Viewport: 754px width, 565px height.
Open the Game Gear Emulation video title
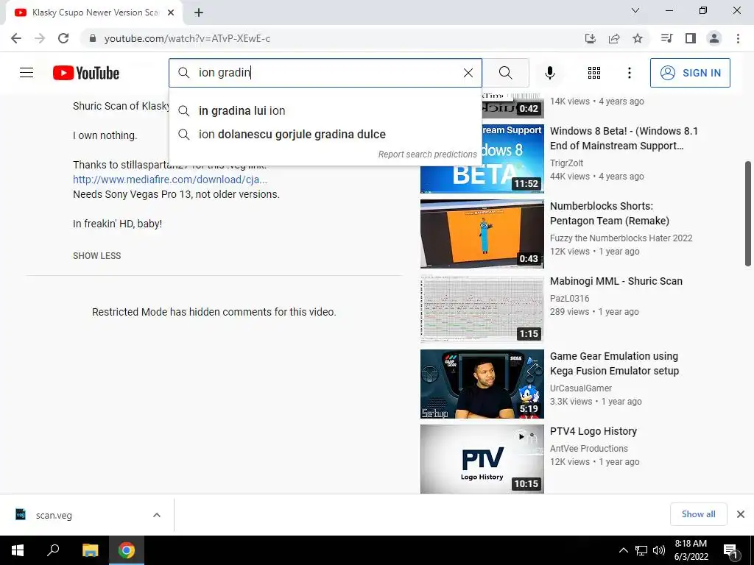pyautogui.click(x=614, y=363)
